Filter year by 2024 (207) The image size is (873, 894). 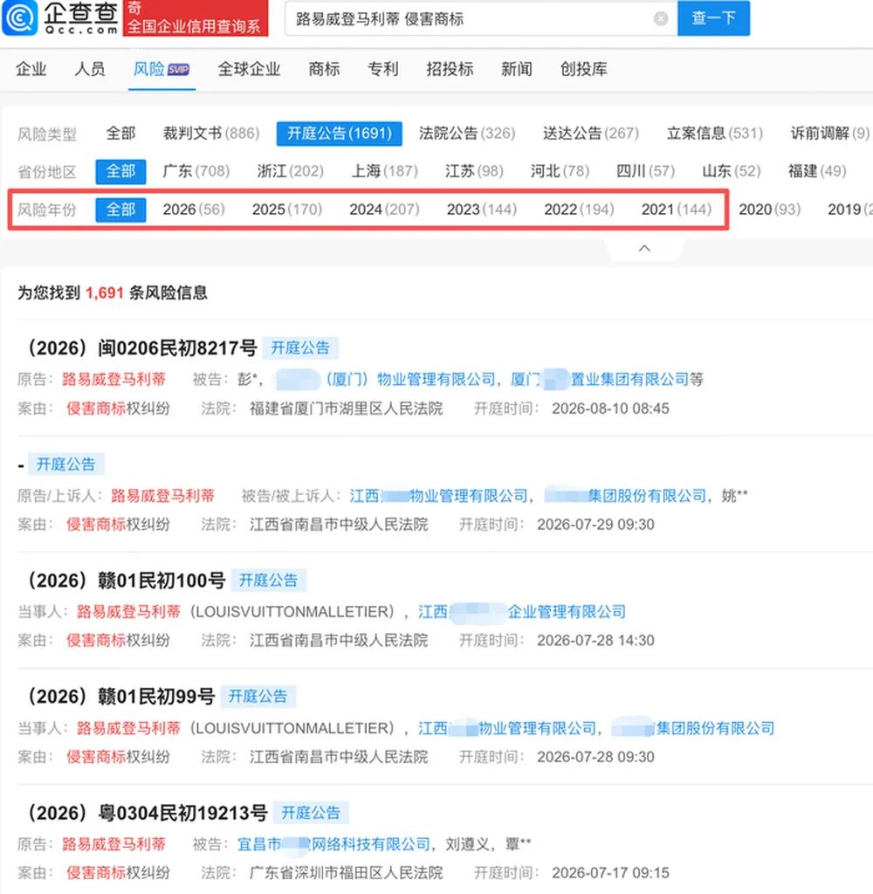pos(384,210)
